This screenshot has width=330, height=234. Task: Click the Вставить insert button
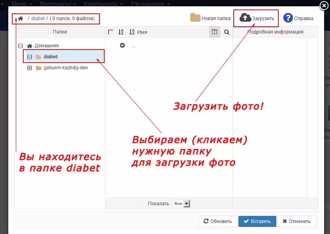(257, 221)
